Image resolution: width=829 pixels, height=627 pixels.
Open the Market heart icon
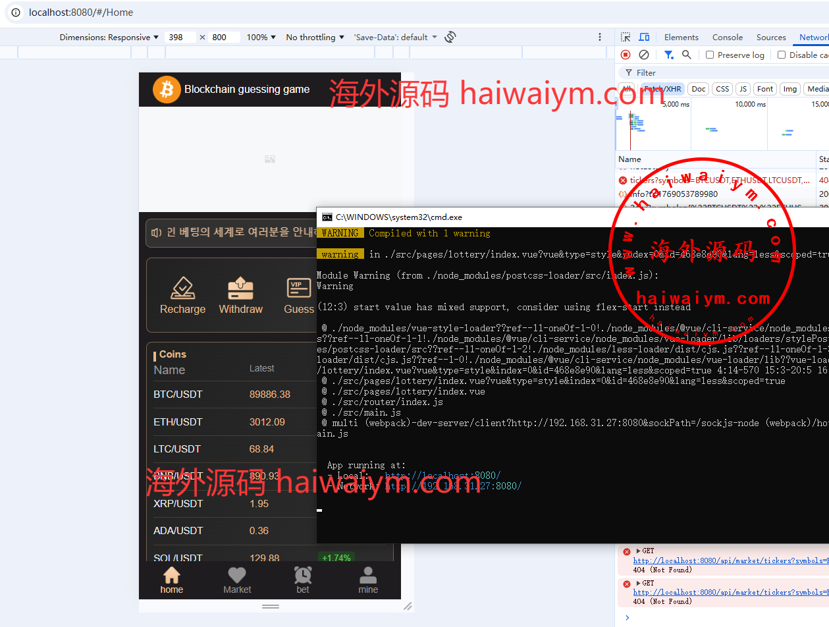(x=237, y=575)
